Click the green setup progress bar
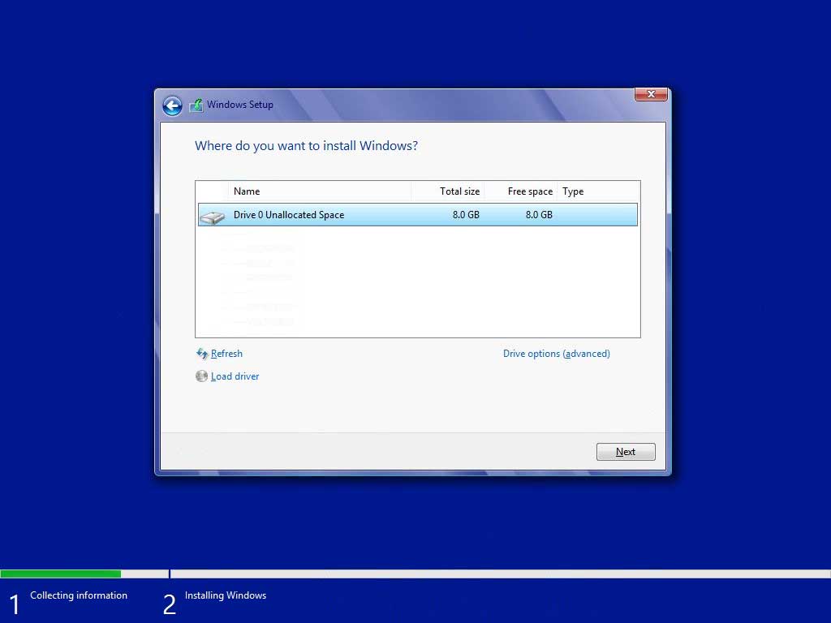The height and width of the screenshot is (623, 831). point(60,574)
